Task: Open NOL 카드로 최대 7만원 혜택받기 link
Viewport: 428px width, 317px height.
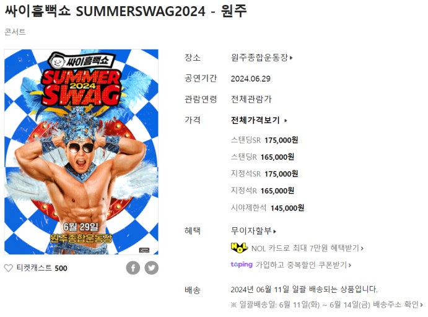Action: click(307, 248)
